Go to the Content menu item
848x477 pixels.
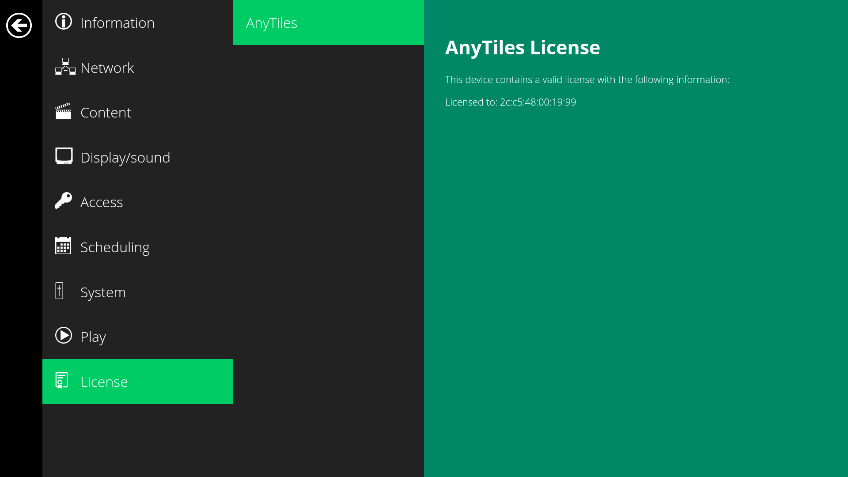(x=138, y=112)
